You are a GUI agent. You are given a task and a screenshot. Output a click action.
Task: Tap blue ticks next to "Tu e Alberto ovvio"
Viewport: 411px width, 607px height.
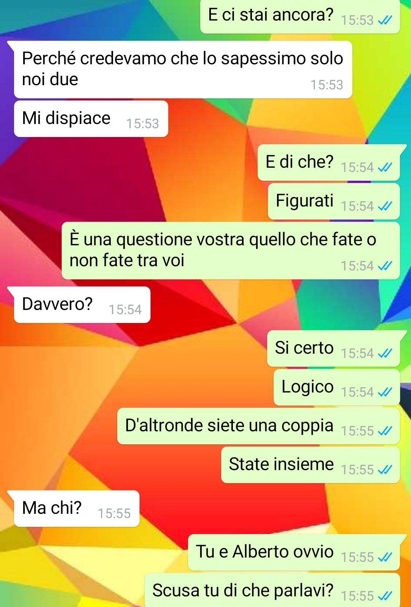[x=385, y=557]
